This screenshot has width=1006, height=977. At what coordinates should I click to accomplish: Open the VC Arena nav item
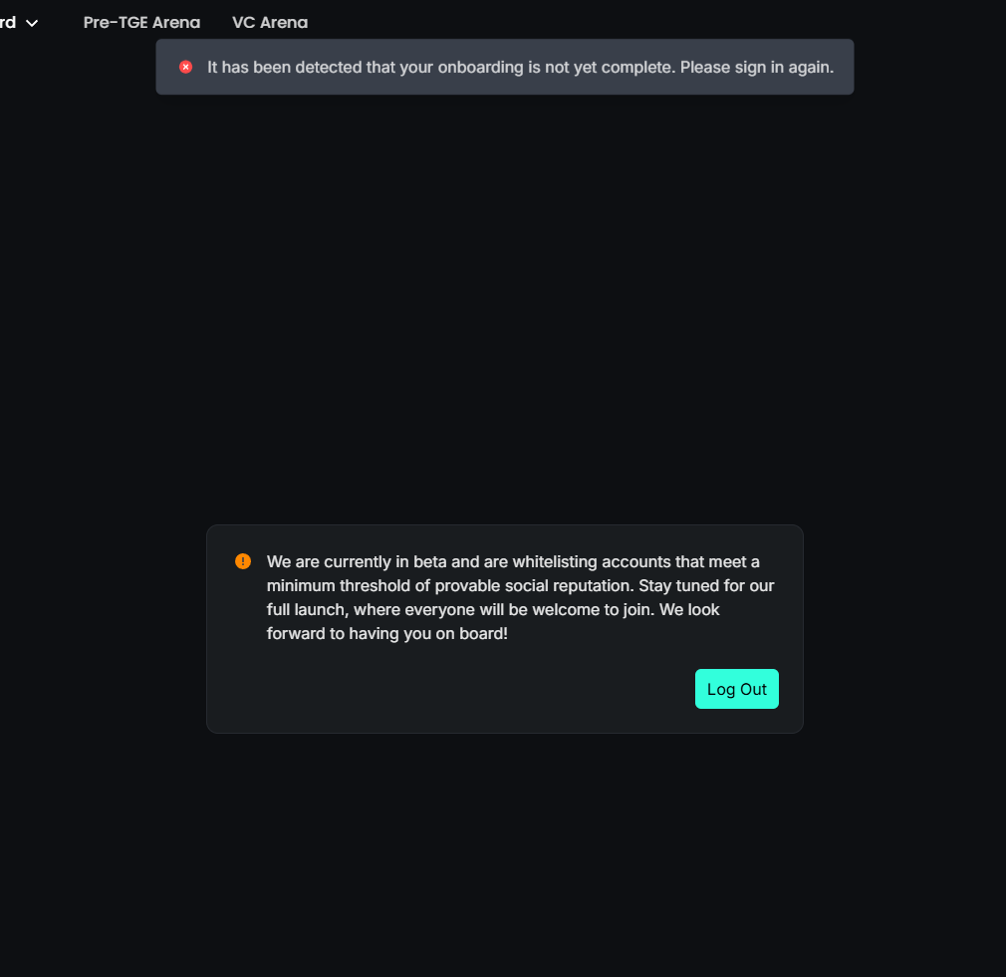270,22
